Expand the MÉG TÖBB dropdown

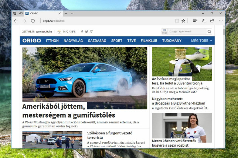point(201,41)
